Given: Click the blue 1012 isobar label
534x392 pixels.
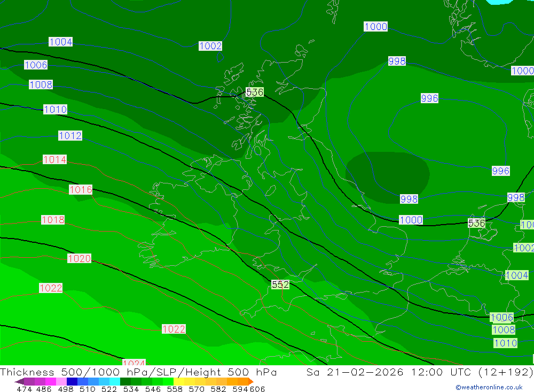Looking at the screenshot, I should point(70,135).
